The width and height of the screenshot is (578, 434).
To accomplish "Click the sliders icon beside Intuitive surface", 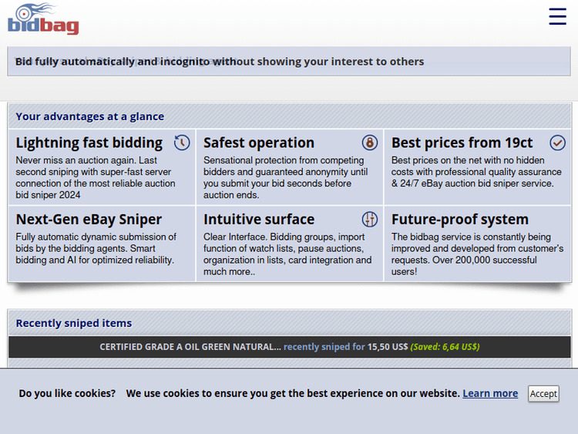I will click(x=370, y=219).
